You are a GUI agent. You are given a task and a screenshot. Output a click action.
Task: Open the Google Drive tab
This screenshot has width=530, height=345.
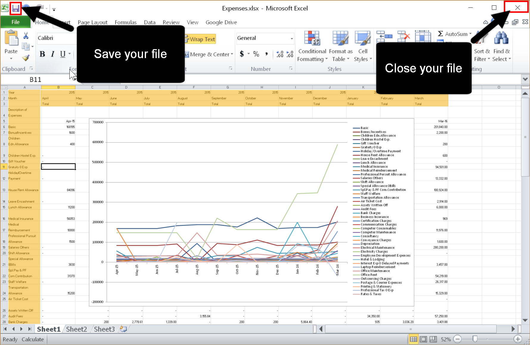point(221,22)
